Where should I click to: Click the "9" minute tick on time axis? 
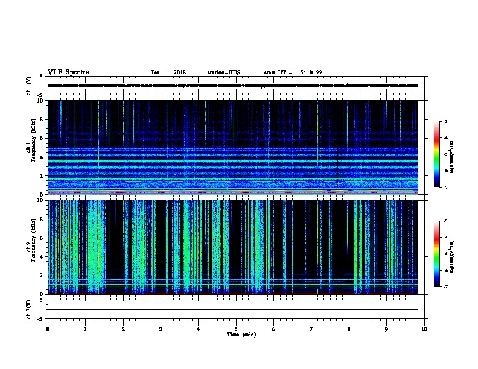(386, 329)
